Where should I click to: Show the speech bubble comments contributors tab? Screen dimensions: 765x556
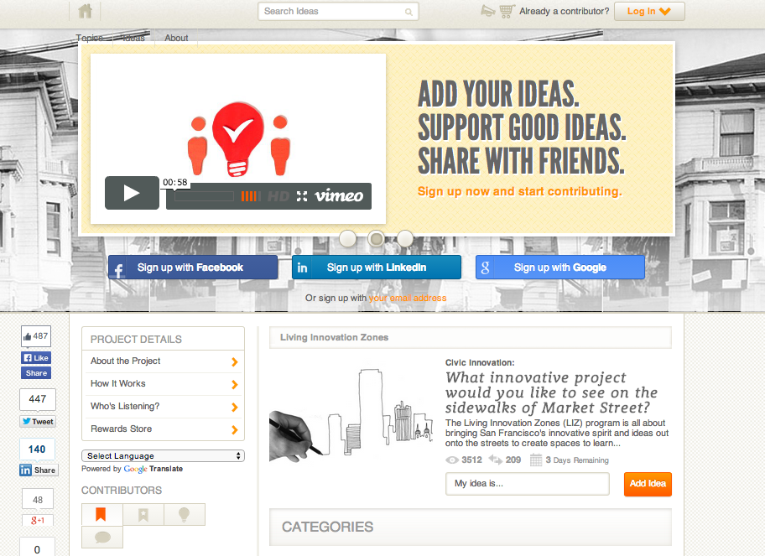click(102, 537)
